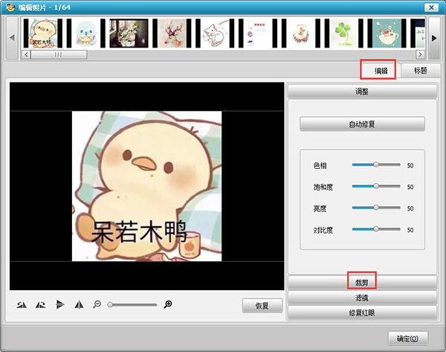Confirm with the 确定(O) button
446x352 pixels.
[x=408, y=339]
